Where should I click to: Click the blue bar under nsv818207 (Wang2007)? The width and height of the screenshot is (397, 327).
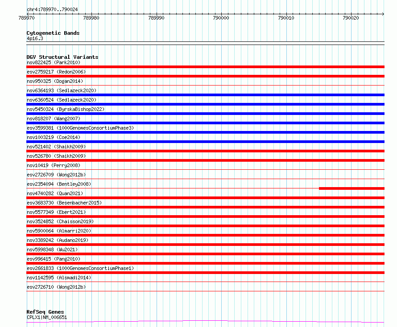click(205, 123)
